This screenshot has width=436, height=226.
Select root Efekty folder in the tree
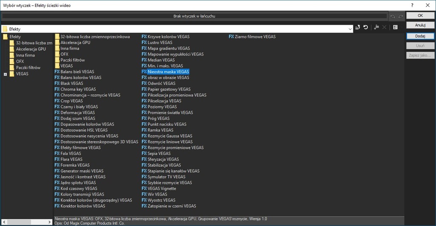pos(15,37)
